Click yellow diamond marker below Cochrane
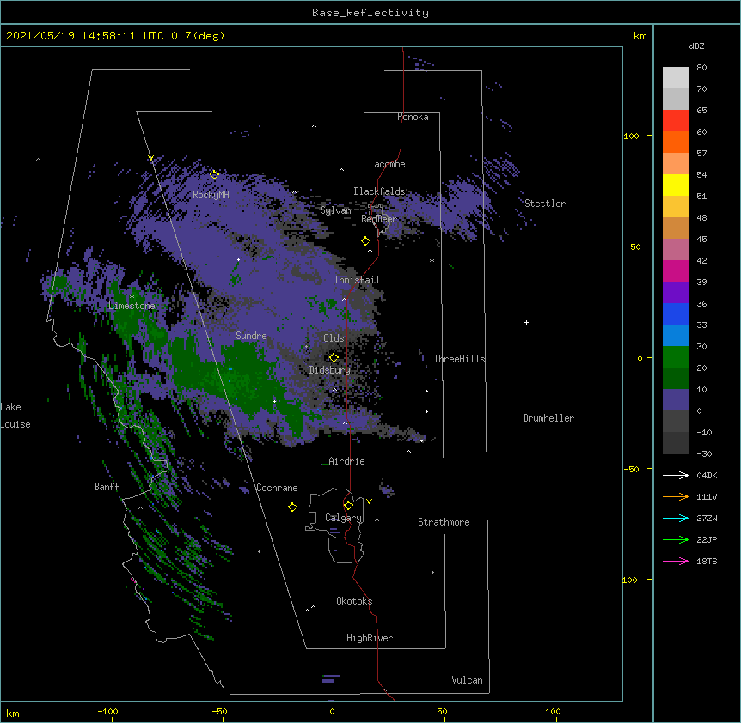 [292, 507]
